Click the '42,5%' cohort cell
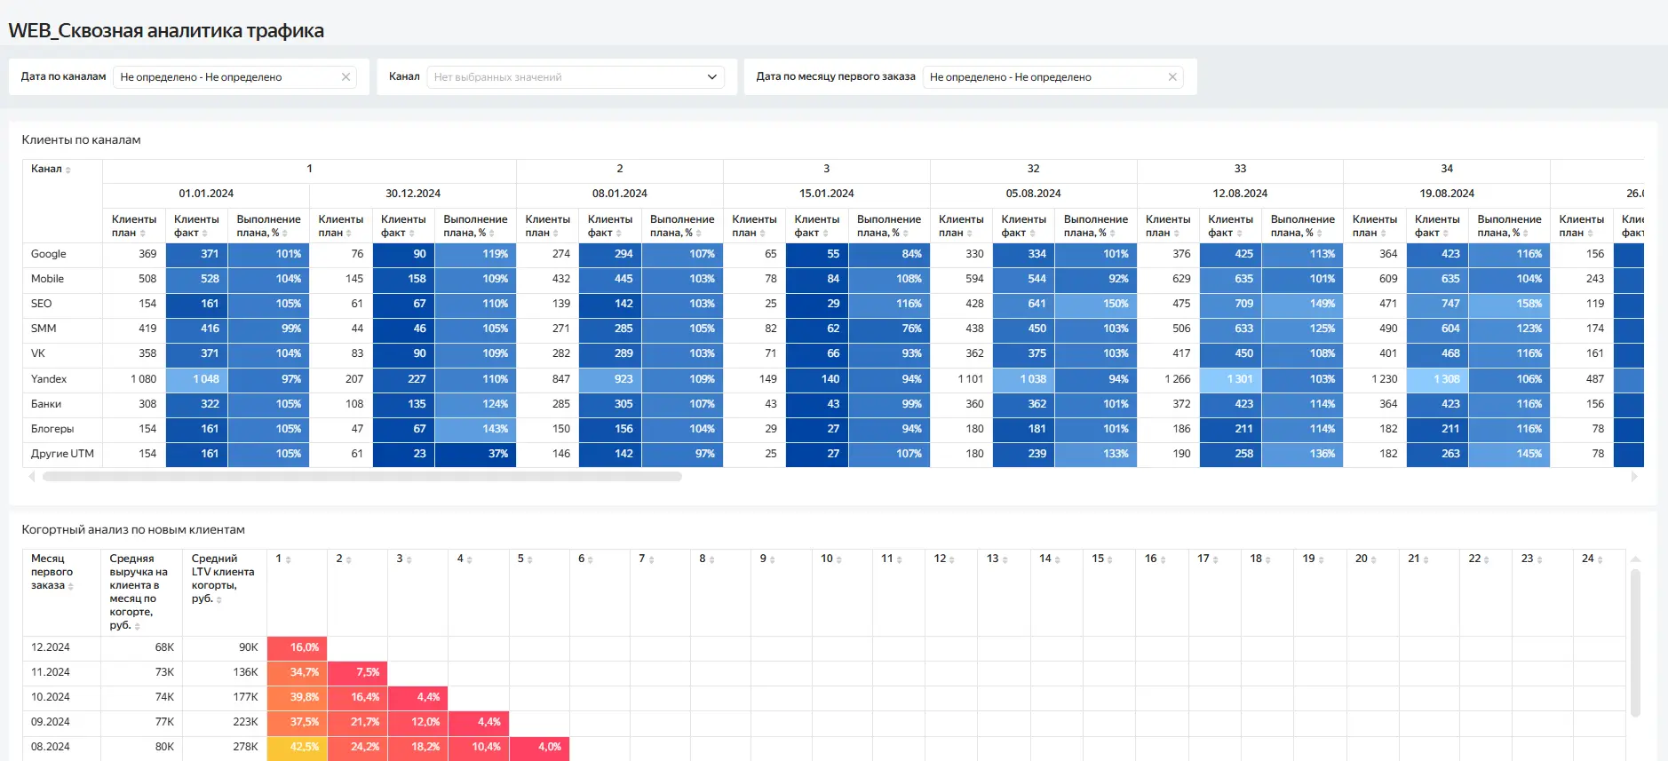The width and height of the screenshot is (1668, 761). pyautogui.click(x=297, y=747)
